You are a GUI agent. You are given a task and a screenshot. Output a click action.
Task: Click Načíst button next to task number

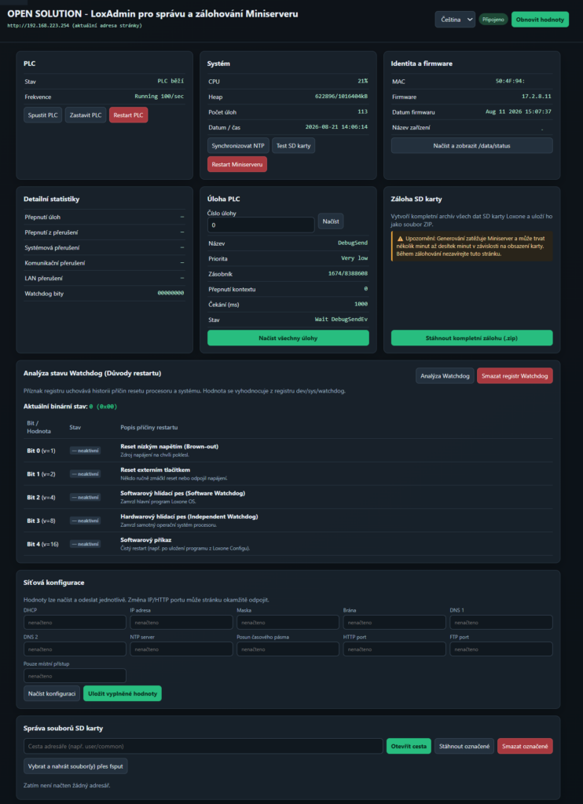point(331,221)
